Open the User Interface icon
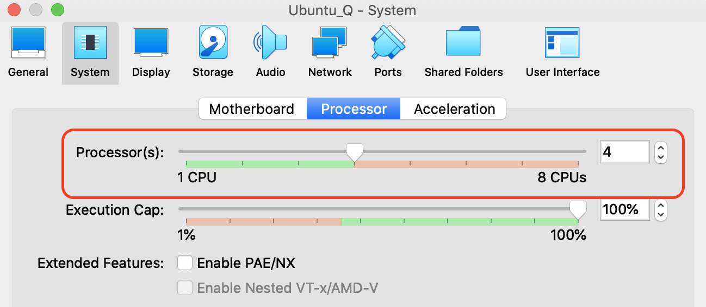This screenshot has width=706, height=307. (x=562, y=43)
